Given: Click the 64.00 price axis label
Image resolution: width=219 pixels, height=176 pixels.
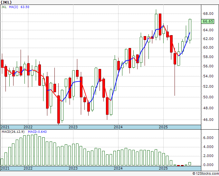Looking at the screenshot, I should point(208,30).
